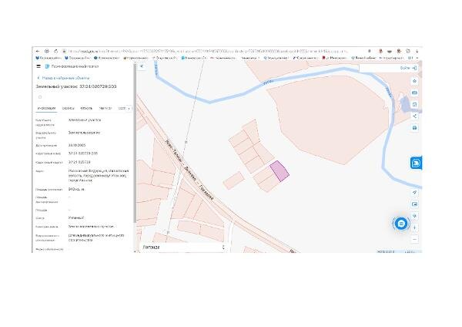Click the info panel vertical scrollbar
The height and width of the screenshot is (327, 462).
(135, 143)
